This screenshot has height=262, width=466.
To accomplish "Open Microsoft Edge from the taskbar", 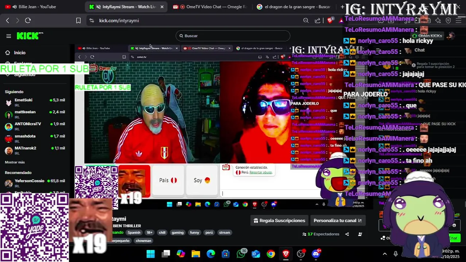I will pos(211,254).
